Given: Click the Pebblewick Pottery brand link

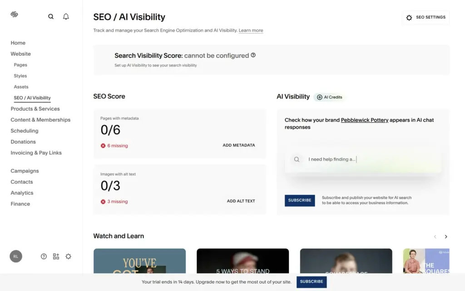Looking at the screenshot, I should [x=365, y=120].
